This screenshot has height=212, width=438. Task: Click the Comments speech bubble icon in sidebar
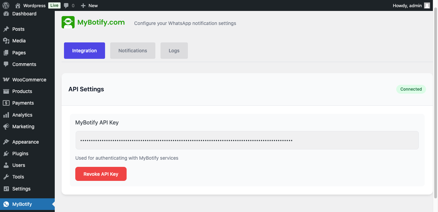pos(6,64)
